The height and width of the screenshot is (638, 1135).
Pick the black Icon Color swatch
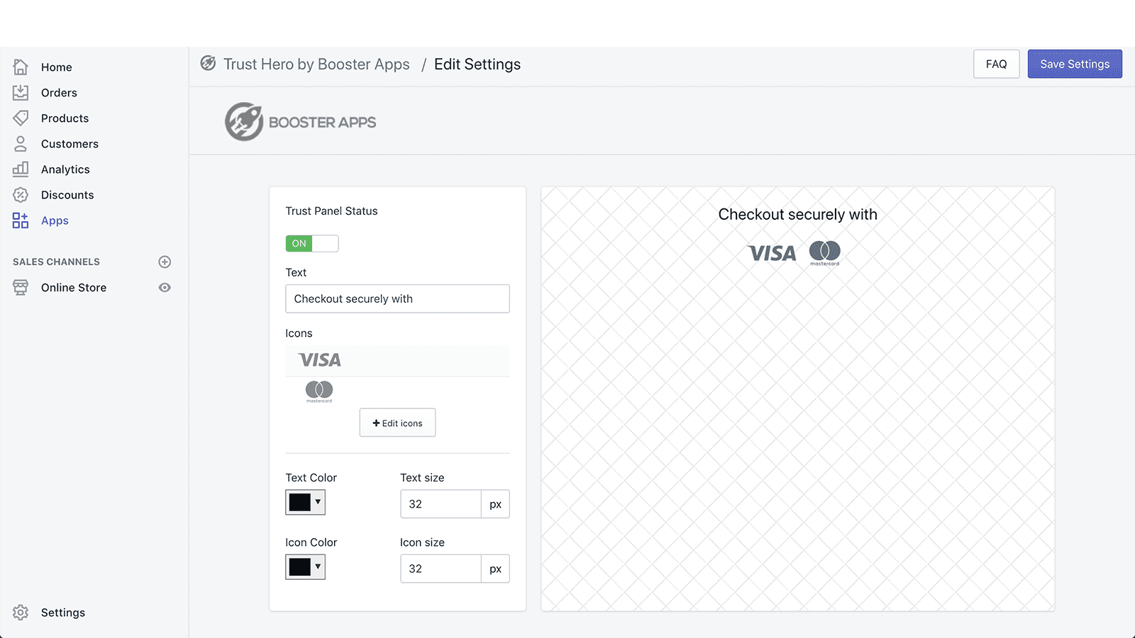[x=300, y=566]
